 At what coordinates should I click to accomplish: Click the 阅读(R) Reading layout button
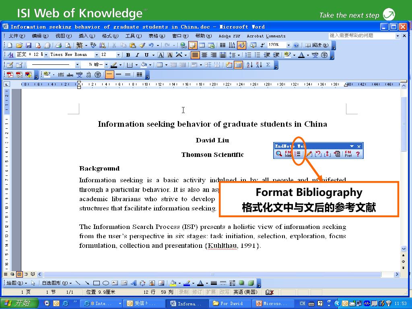[x=317, y=45]
